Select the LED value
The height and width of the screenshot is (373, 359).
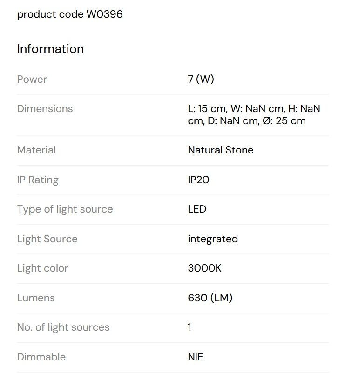(197, 209)
